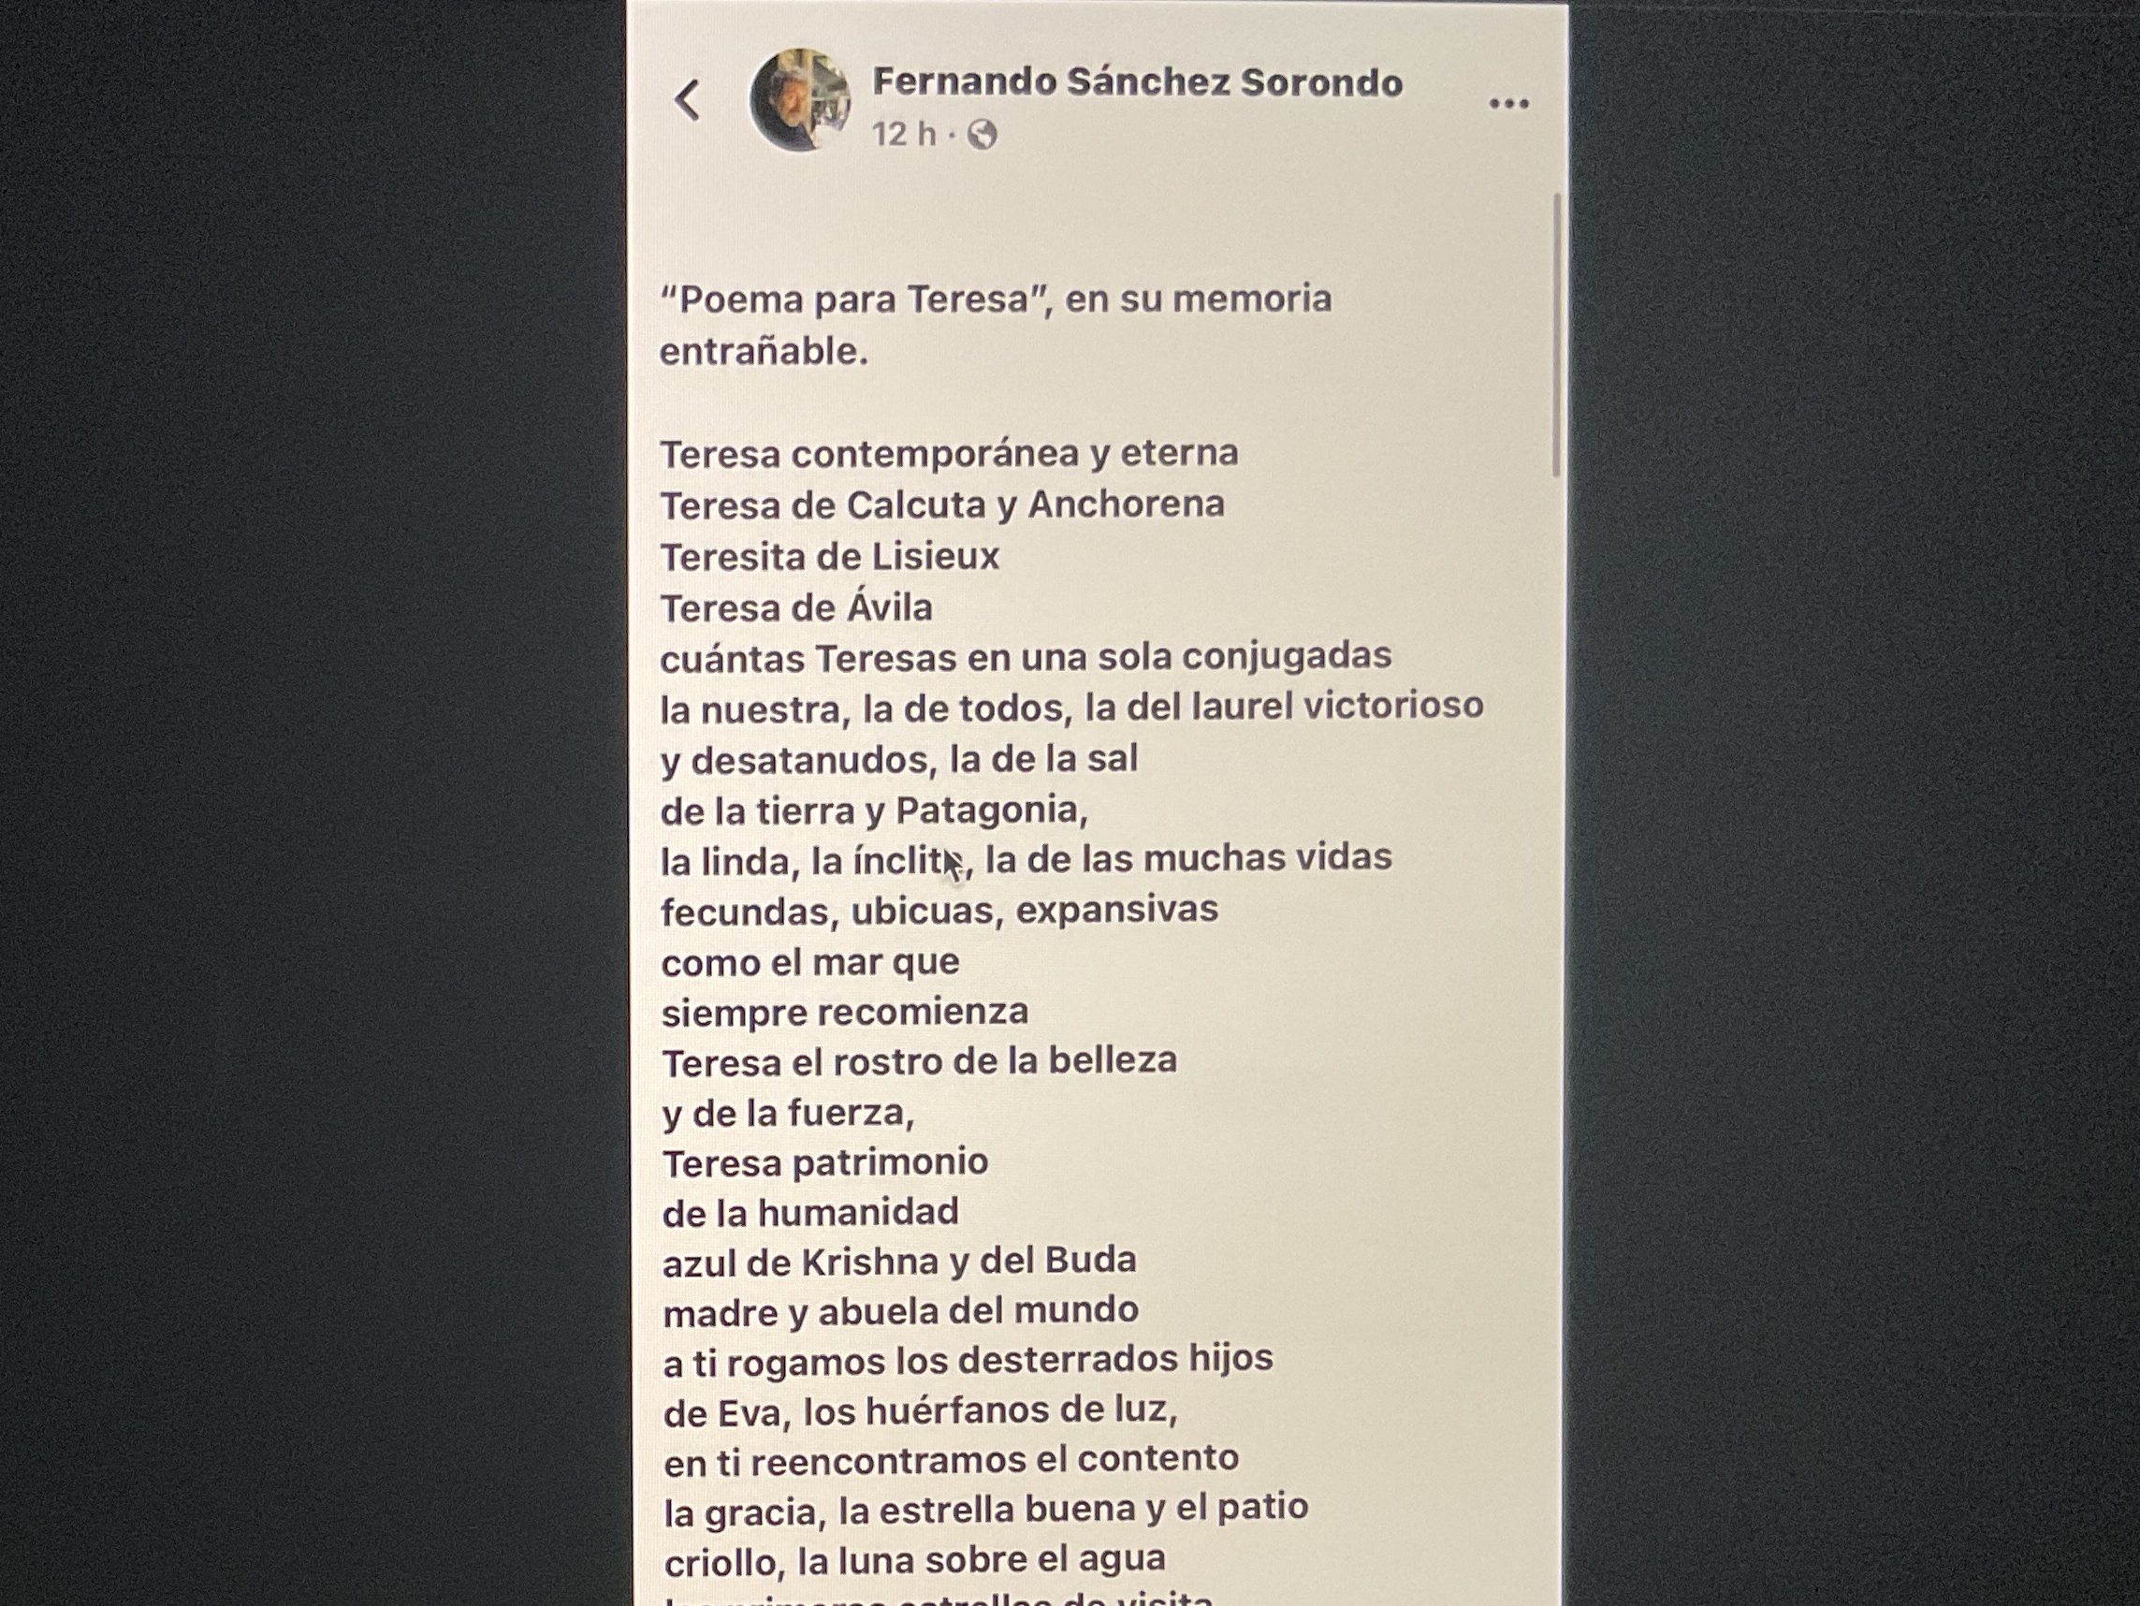
Task: Click the line "cuántas Teresas en una sola conjugadas"
Action: [x=1026, y=658]
